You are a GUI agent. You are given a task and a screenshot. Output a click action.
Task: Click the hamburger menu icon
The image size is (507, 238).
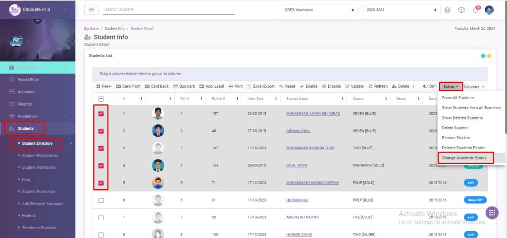[92, 10]
